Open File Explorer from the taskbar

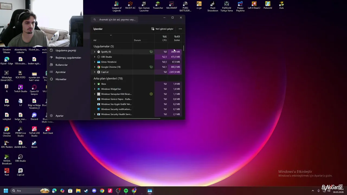click(x=78, y=191)
